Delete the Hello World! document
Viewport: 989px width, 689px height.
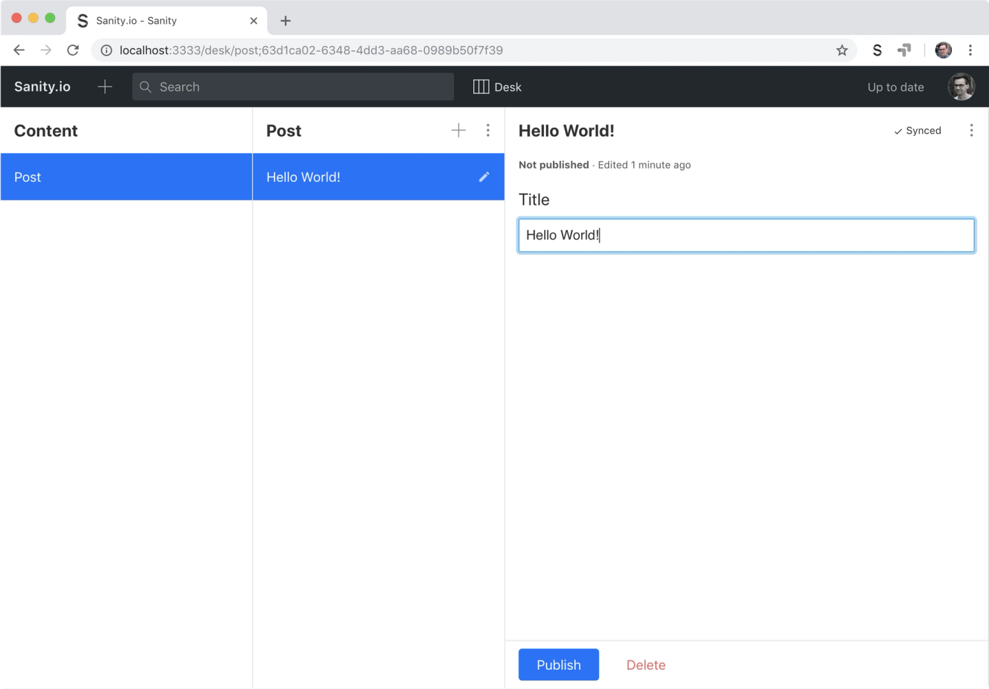pyautogui.click(x=646, y=664)
